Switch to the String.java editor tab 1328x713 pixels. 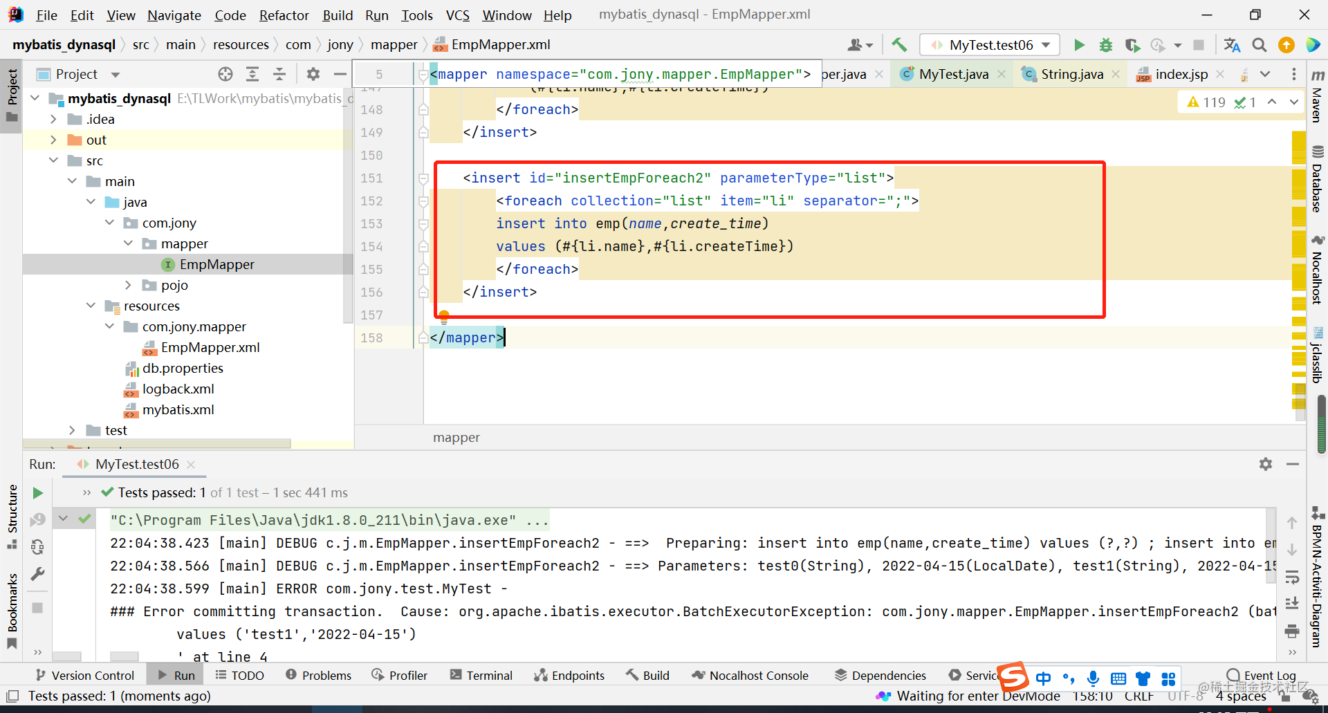1072,73
